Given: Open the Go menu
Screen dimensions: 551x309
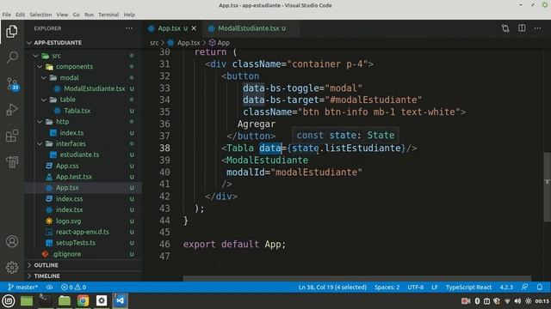Looking at the screenshot, I should point(77,15).
